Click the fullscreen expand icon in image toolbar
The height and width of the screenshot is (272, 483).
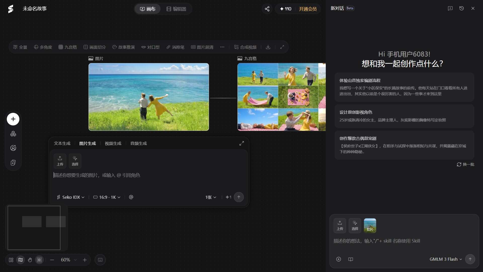tap(282, 47)
